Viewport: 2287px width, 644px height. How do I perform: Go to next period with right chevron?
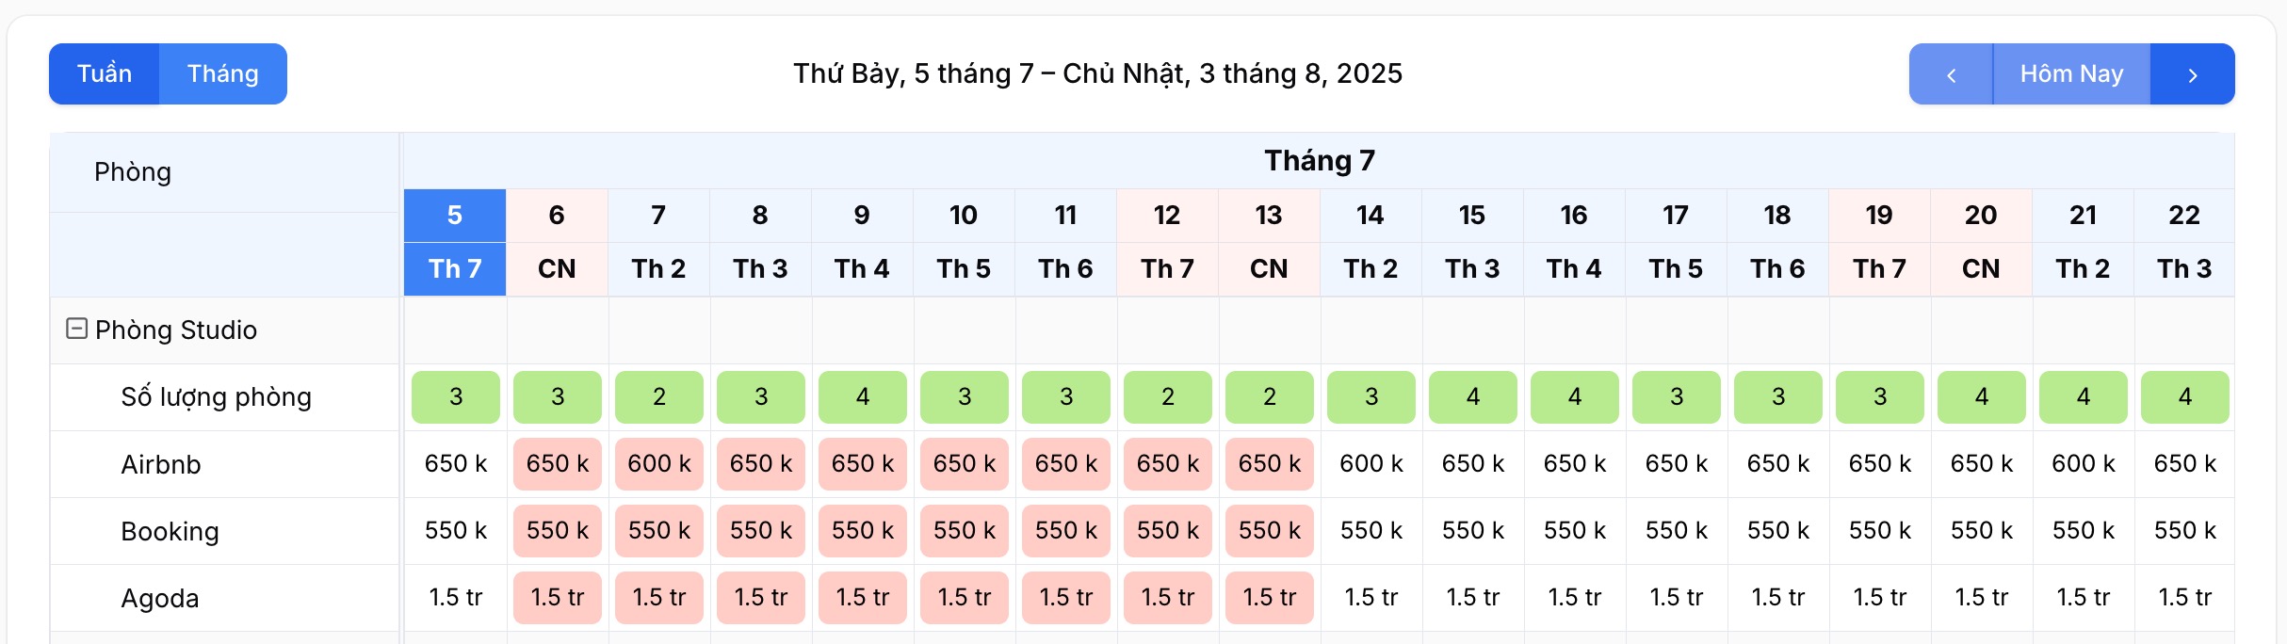pyautogui.click(x=2193, y=74)
